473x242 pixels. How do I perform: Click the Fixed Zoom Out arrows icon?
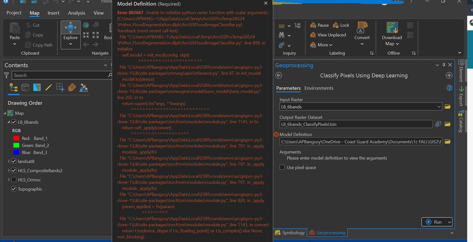(96, 35)
